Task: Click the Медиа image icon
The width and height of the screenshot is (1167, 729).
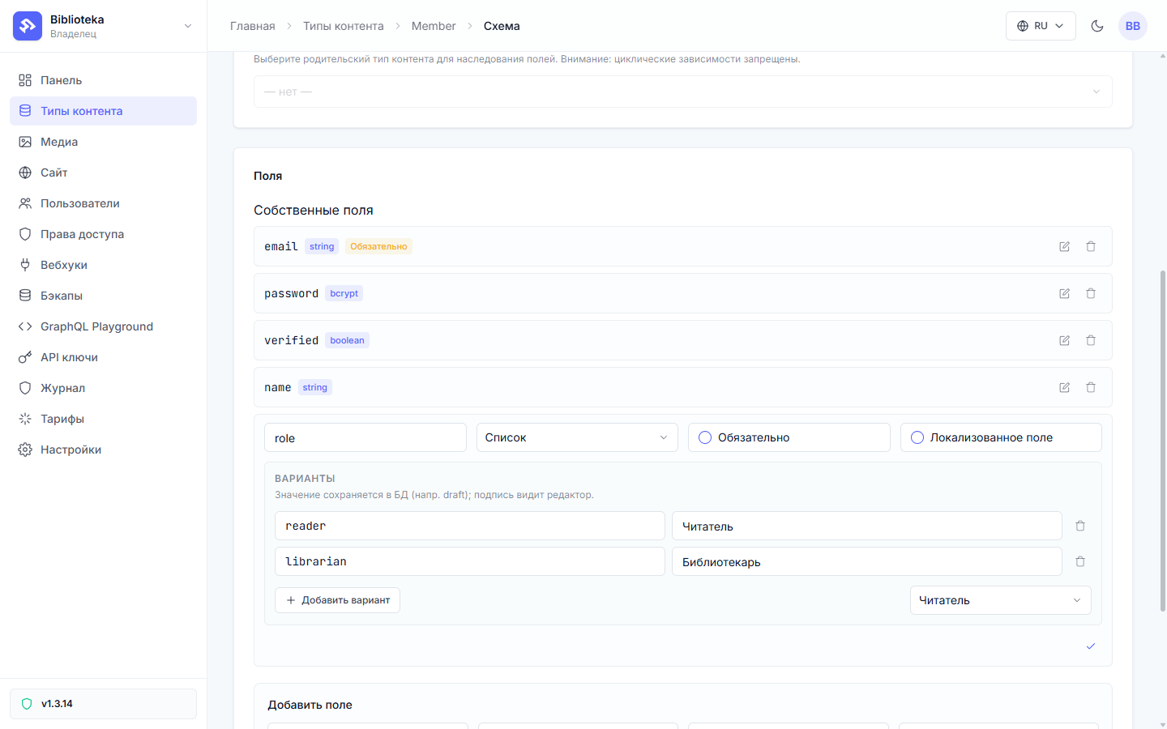Action: pos(25,142)
